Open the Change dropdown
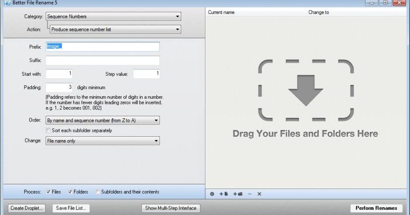 (x=102, y=141)
